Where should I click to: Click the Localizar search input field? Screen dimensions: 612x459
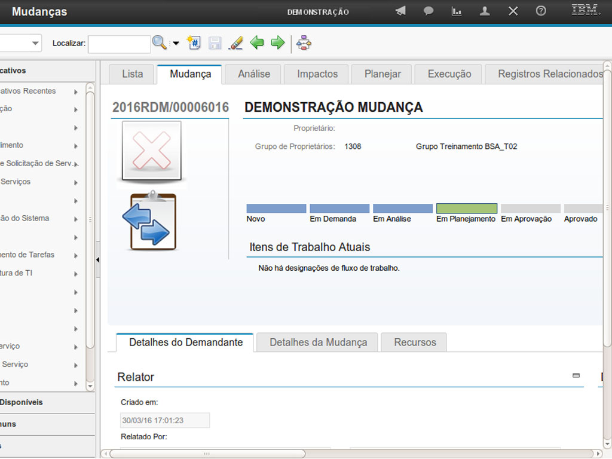(120, 44)
